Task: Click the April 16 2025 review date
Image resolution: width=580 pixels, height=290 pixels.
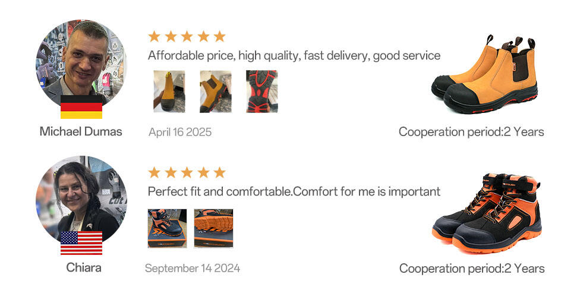Action: (179, 132)
